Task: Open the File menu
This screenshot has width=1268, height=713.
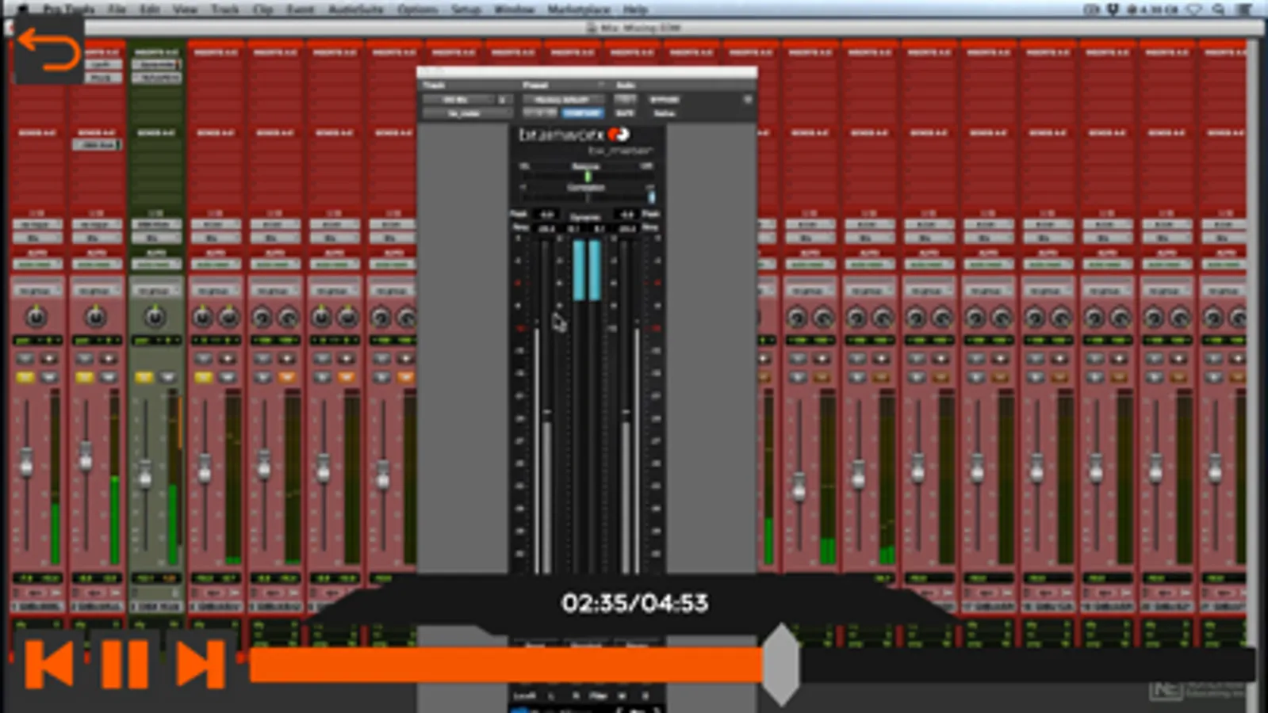Action: (x=117, y=10)
